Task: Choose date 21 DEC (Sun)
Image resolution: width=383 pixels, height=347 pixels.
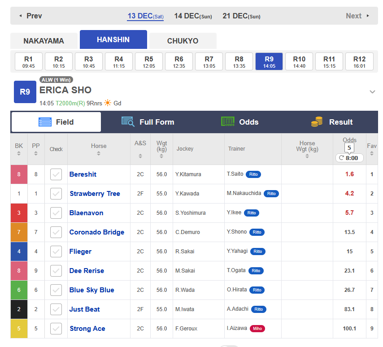Action: 241,16
